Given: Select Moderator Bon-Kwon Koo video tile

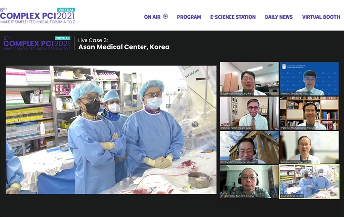Looking at the screenshot, I should click(309, 147).
